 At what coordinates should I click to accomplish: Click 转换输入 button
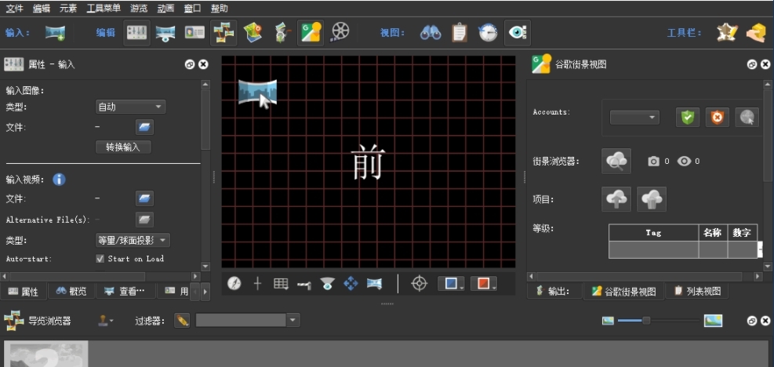tap(123, 147)
